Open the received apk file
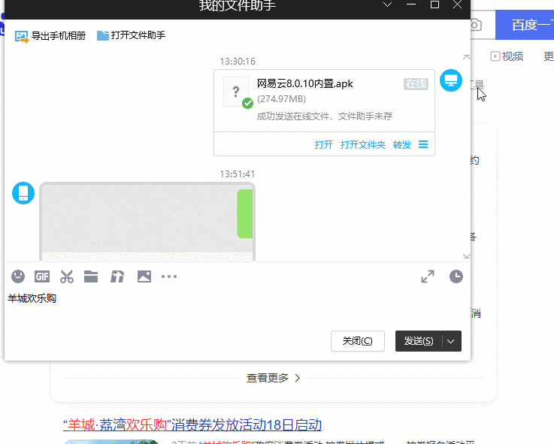 (x=324, y=145)
